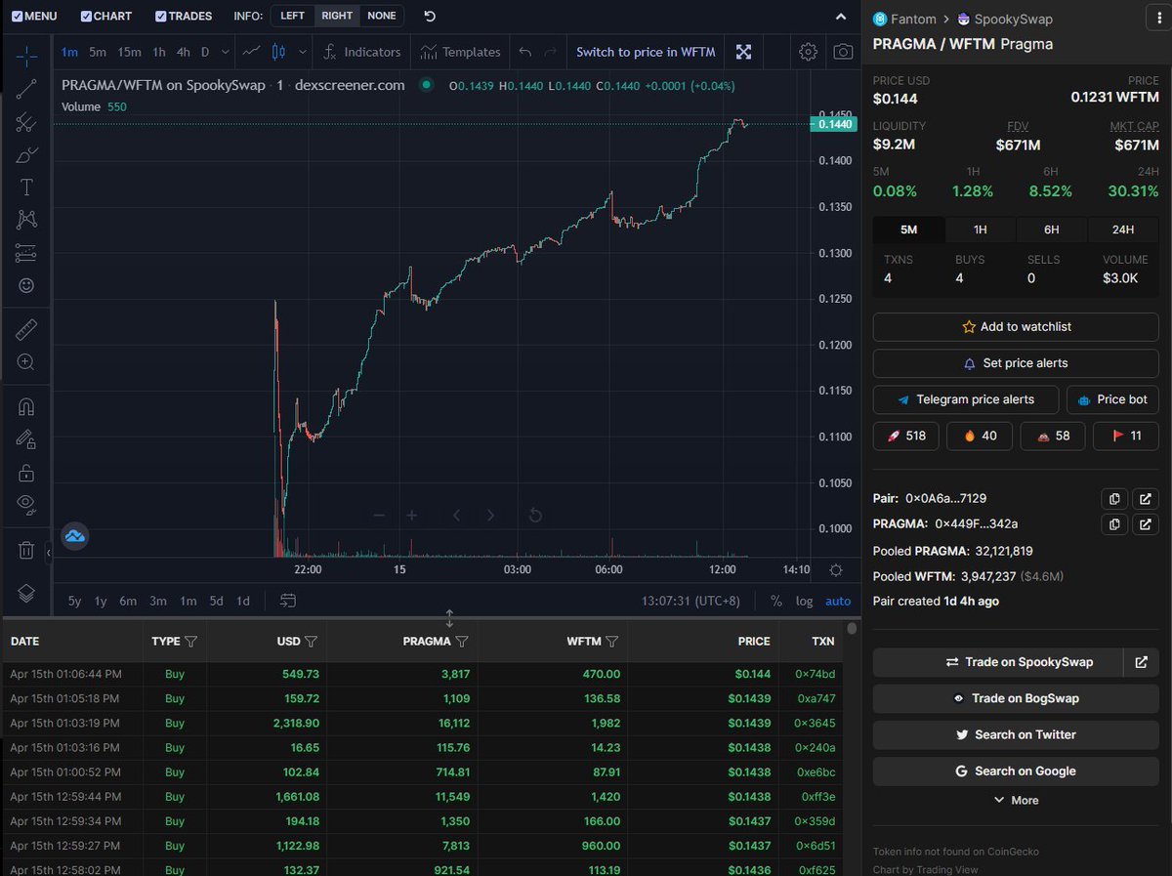Open the prediction and measurement tools
The height and width of the screenshot is (876, 1172).
[26, 253]
